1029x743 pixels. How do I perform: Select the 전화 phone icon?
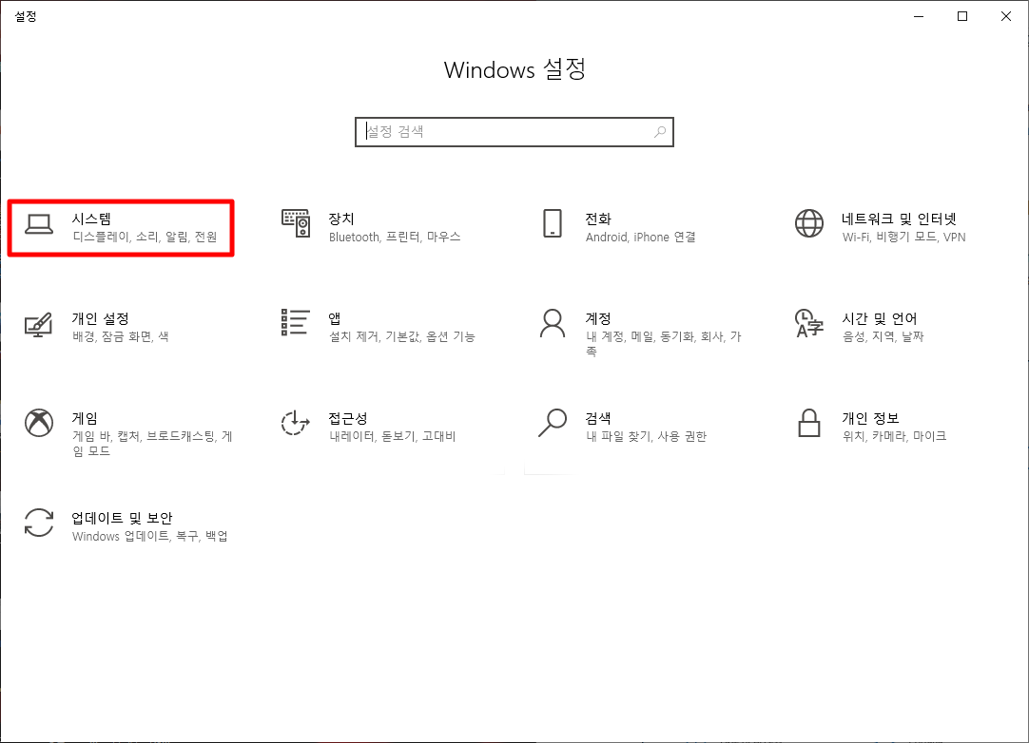(x=553, y=223)
